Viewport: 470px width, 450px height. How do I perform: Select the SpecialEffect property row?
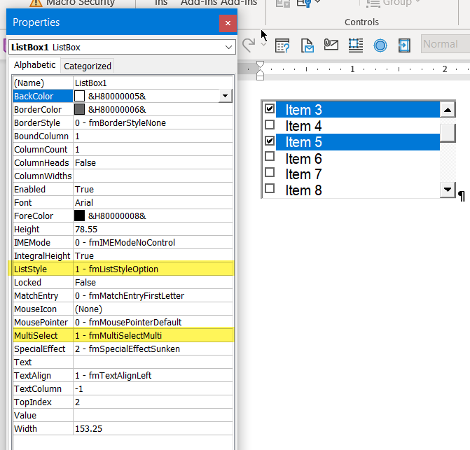123,349
